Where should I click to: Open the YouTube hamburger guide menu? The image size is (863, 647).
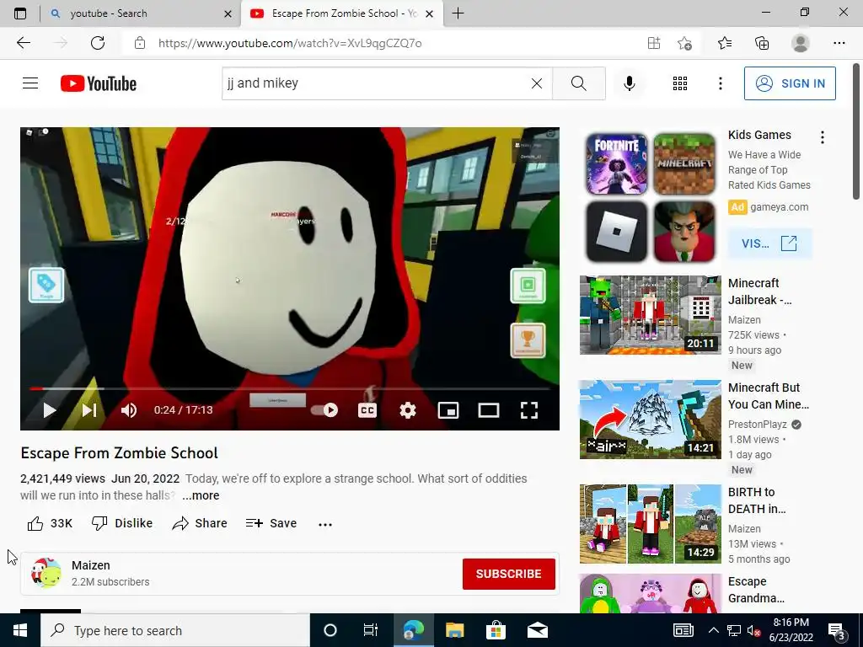pos(30,83)
